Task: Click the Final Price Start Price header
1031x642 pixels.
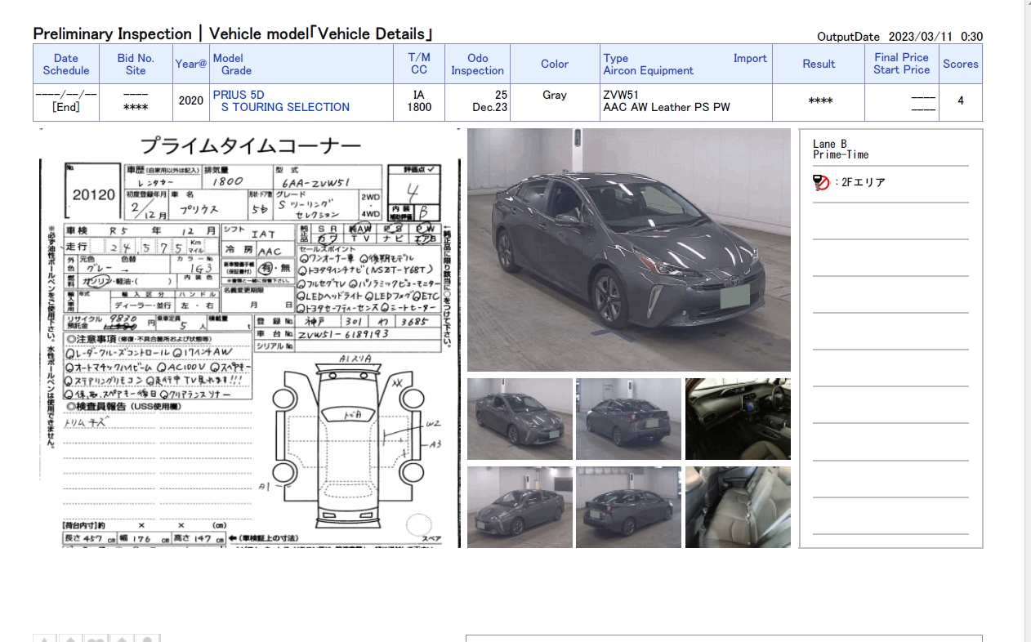Action: (x=901, y=64)
